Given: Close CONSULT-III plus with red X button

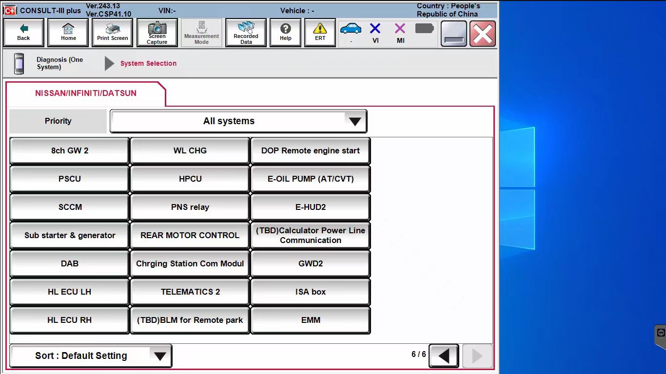Looking at the screenshot, I should pyautogui.click(x=483, y=34).
